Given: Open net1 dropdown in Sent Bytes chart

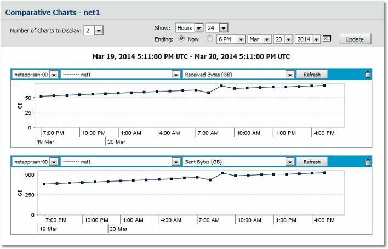Looking at the screenshot, I should 120,162.
